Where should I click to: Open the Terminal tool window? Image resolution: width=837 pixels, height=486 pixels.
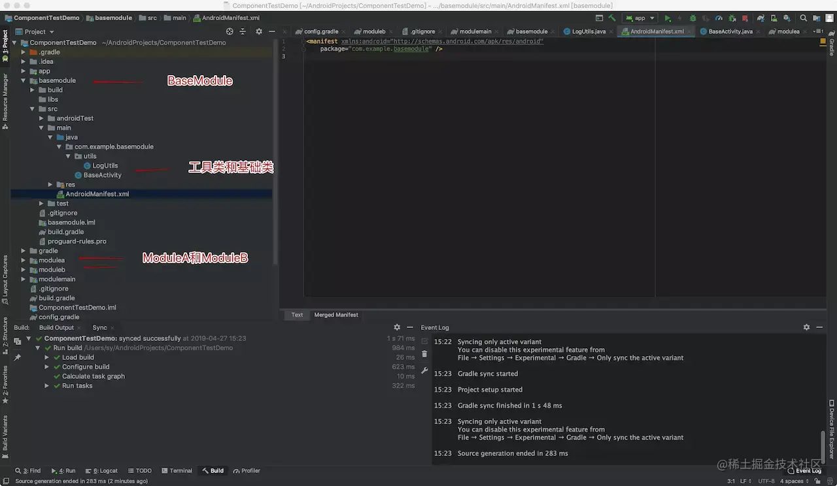click(177, 470)
